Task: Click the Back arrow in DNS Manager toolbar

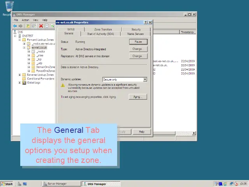Action: tap(15, 26)
